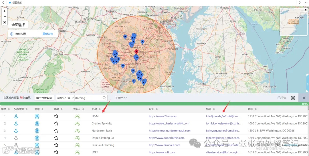Open the https://stores.nordstromrack.com link
Screen dimensions: 309x156
click(x=169, y=131)
